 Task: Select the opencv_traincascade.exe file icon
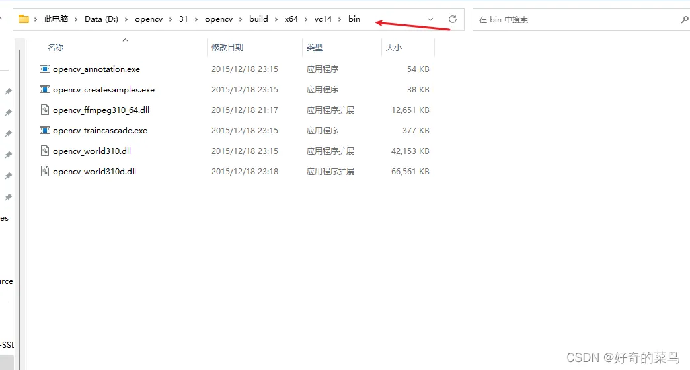(45, 130)
